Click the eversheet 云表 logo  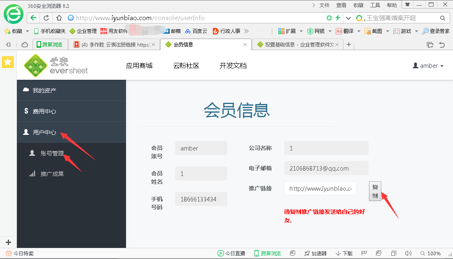pyautogui.click(x=56, y=65)
